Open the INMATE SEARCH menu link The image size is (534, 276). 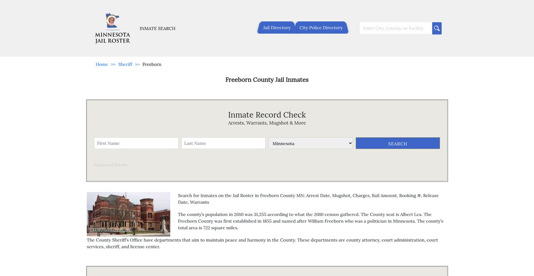point(158,28)
